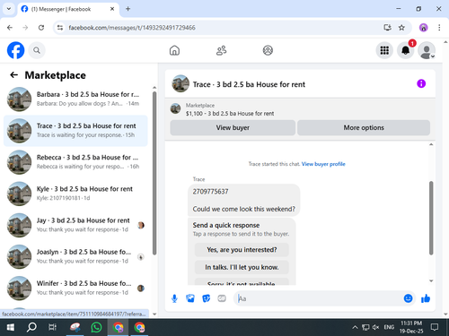Screen dimensions: 449x336
Task: Send a thumbs-up like
Action: [426, 298]
